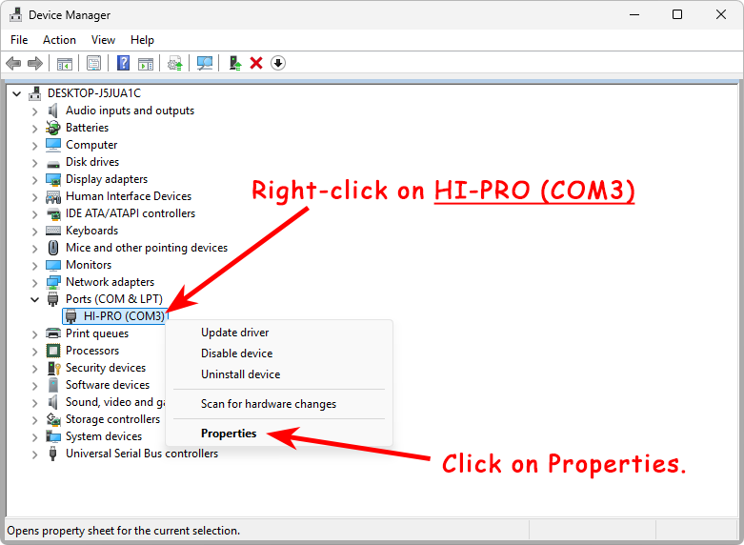Select Human Interface Devices in tree
This screenshot has width=744, height=545.
(128, 196)
